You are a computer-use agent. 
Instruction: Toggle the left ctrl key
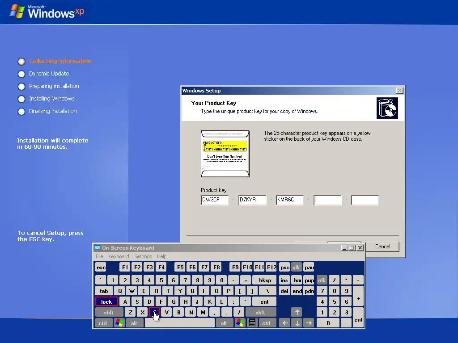[x=103, y=323]
